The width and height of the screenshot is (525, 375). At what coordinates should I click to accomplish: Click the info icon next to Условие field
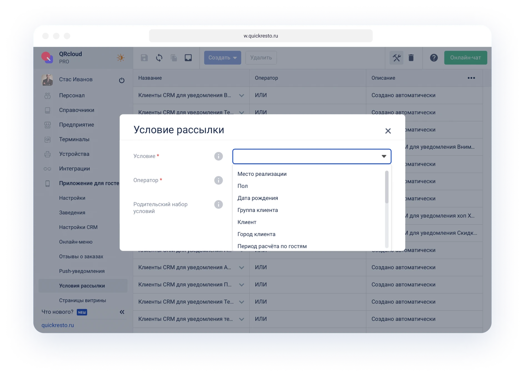click(219, 156)
